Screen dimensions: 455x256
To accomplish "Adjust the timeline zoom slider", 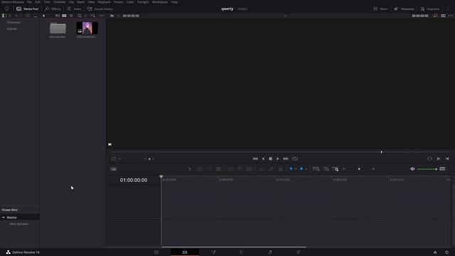I will (x=358, y=169).
